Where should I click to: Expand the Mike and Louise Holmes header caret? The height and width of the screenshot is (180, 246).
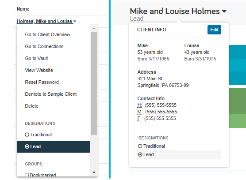pos(224,11)
